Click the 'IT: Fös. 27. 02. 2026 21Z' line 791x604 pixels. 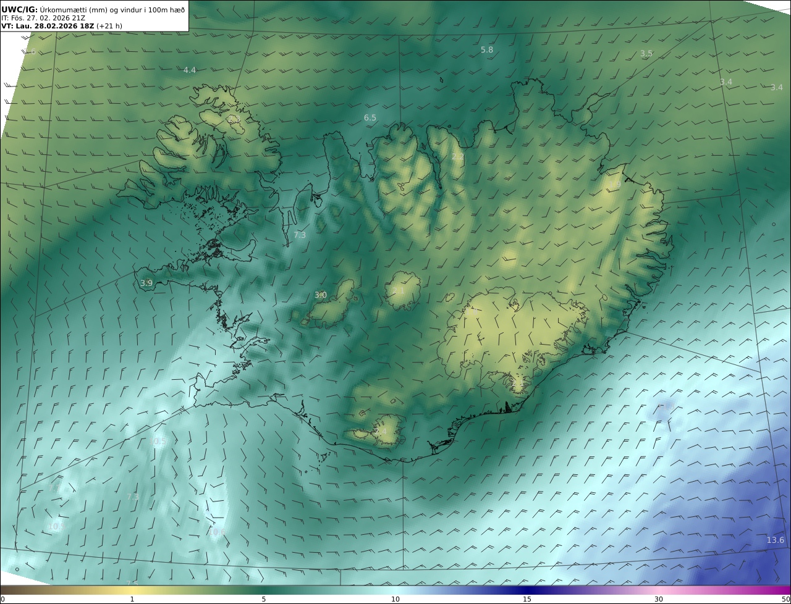[x=43, y=18]
